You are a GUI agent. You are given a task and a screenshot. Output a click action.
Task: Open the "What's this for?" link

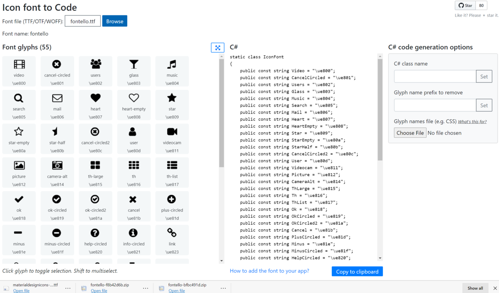[x=472, y=122]
